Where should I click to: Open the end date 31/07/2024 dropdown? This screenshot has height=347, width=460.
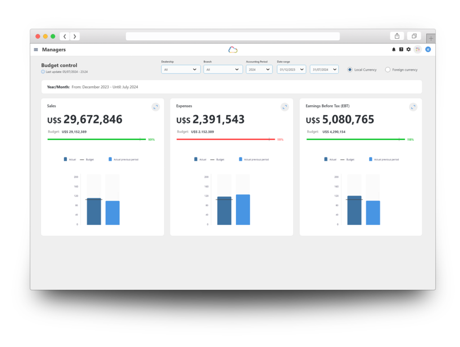point(324,70)
